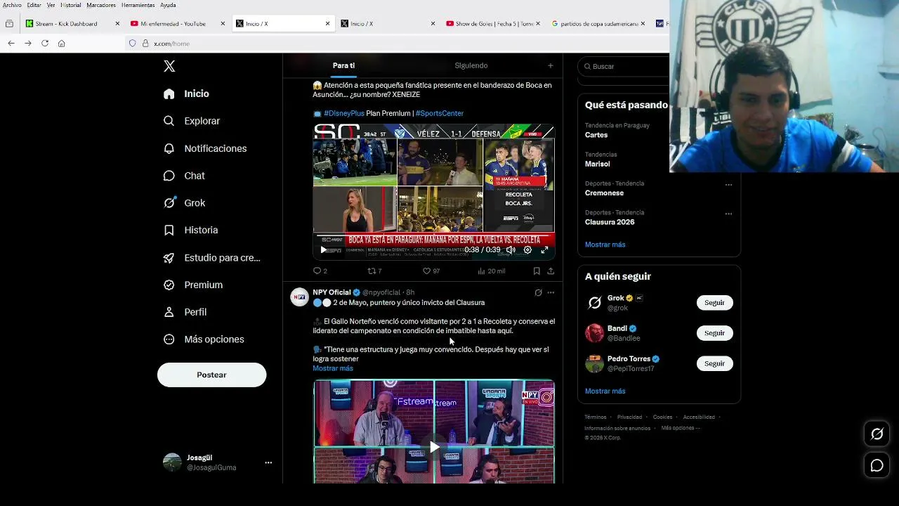
Task: Go to Inicio in the X sidebar
Action: 186,93
